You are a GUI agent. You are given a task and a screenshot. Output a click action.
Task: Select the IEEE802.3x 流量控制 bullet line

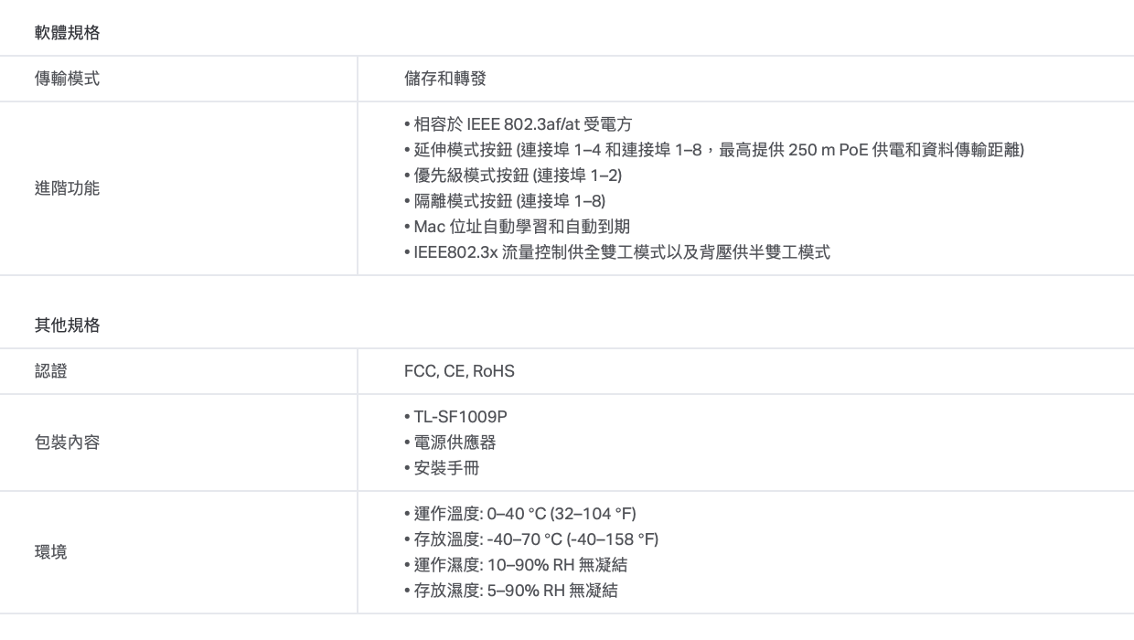(616, 252)
